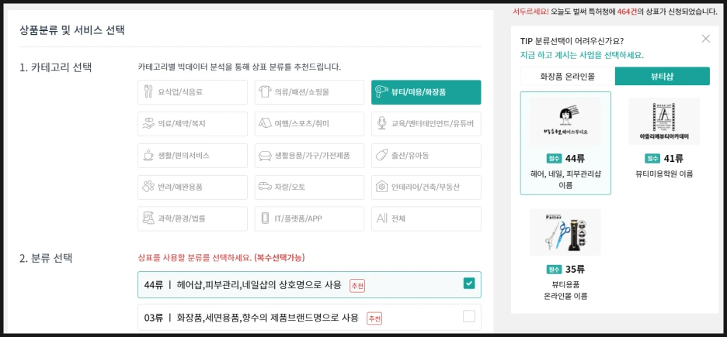
Task: Click the smartphone icon for IT/플랫폼/APP
Action: (x=266, y=218)
